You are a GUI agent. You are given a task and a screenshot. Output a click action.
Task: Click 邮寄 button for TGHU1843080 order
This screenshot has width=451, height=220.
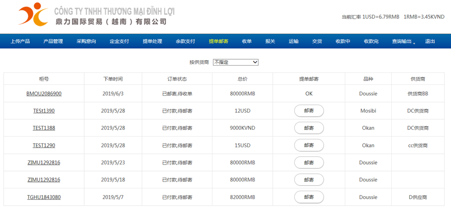[x=309, y=197]
